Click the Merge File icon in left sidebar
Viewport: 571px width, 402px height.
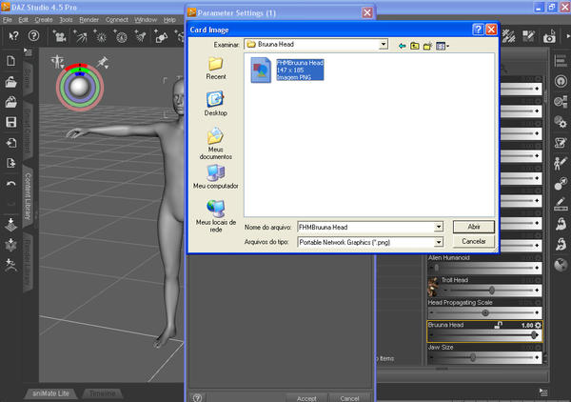(x=10, y=102)
